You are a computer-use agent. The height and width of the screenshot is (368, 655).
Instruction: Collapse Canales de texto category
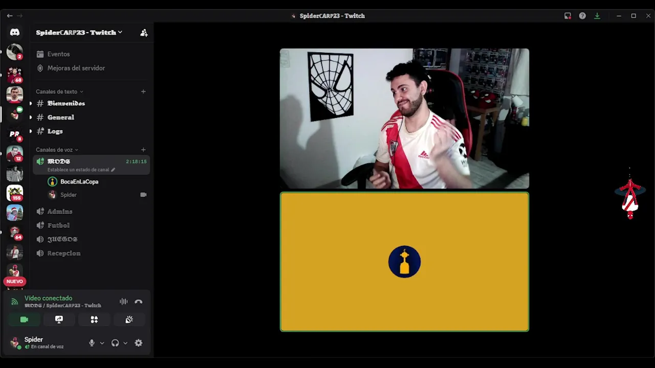59,91
